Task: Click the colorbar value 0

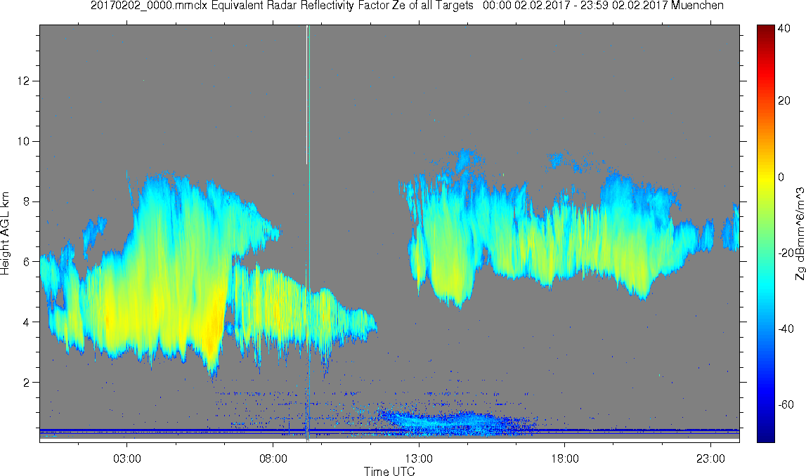Action: click(x=781, y=177)
